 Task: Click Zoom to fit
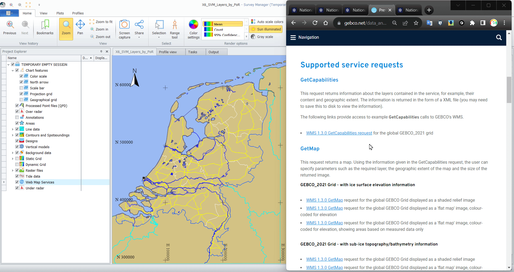tap(101, 22)
